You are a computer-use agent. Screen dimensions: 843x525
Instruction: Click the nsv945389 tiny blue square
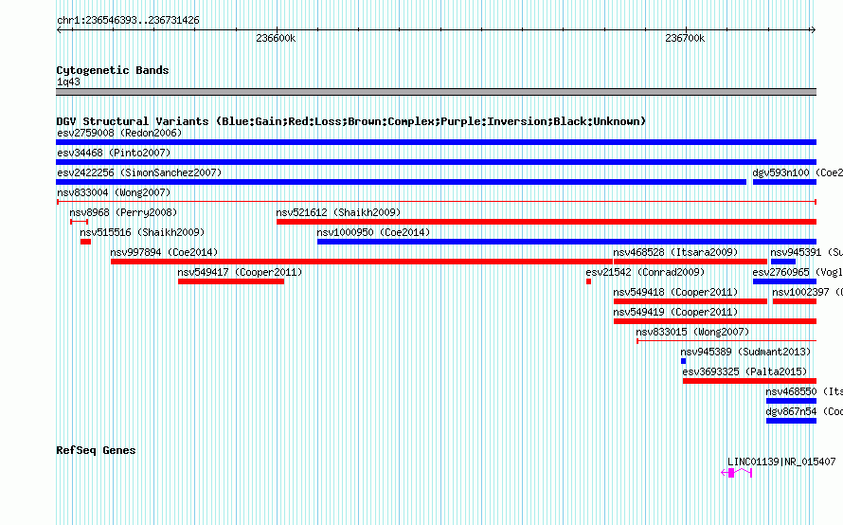click(683, 361)
